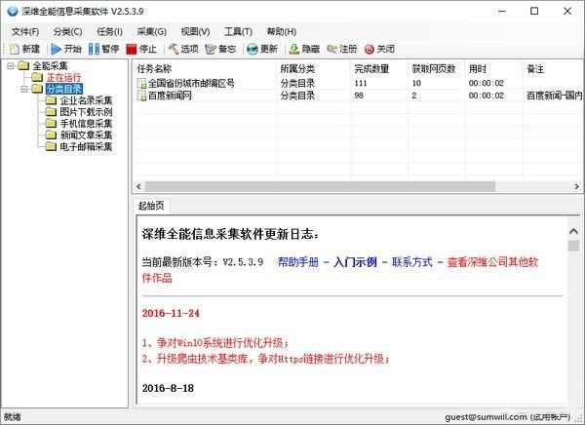This screenshot has height=425, width=585.
Task: Click the changelog scroll-up arrow
Action: pos(573,231)
